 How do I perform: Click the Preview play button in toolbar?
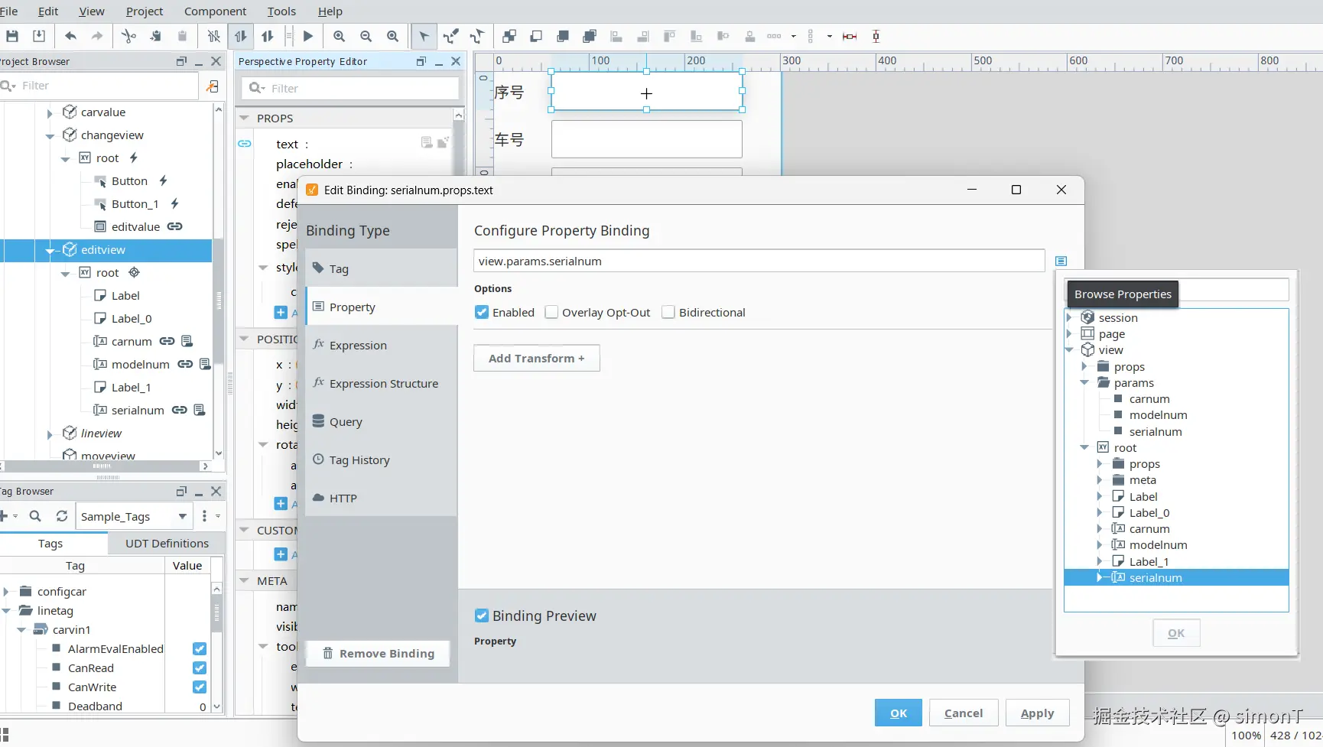pos(308,36)
